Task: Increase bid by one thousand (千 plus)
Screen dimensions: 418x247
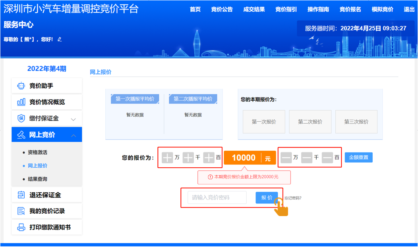Action: tap(188, 158)
